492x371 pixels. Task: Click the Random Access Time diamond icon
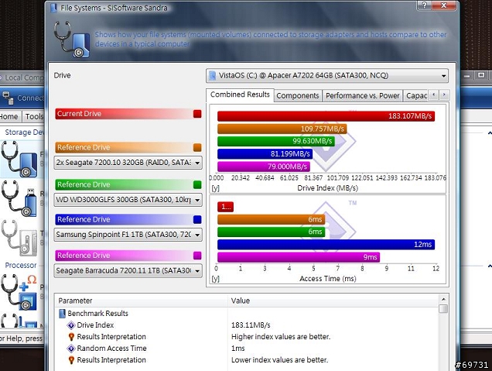coord(71,349)
